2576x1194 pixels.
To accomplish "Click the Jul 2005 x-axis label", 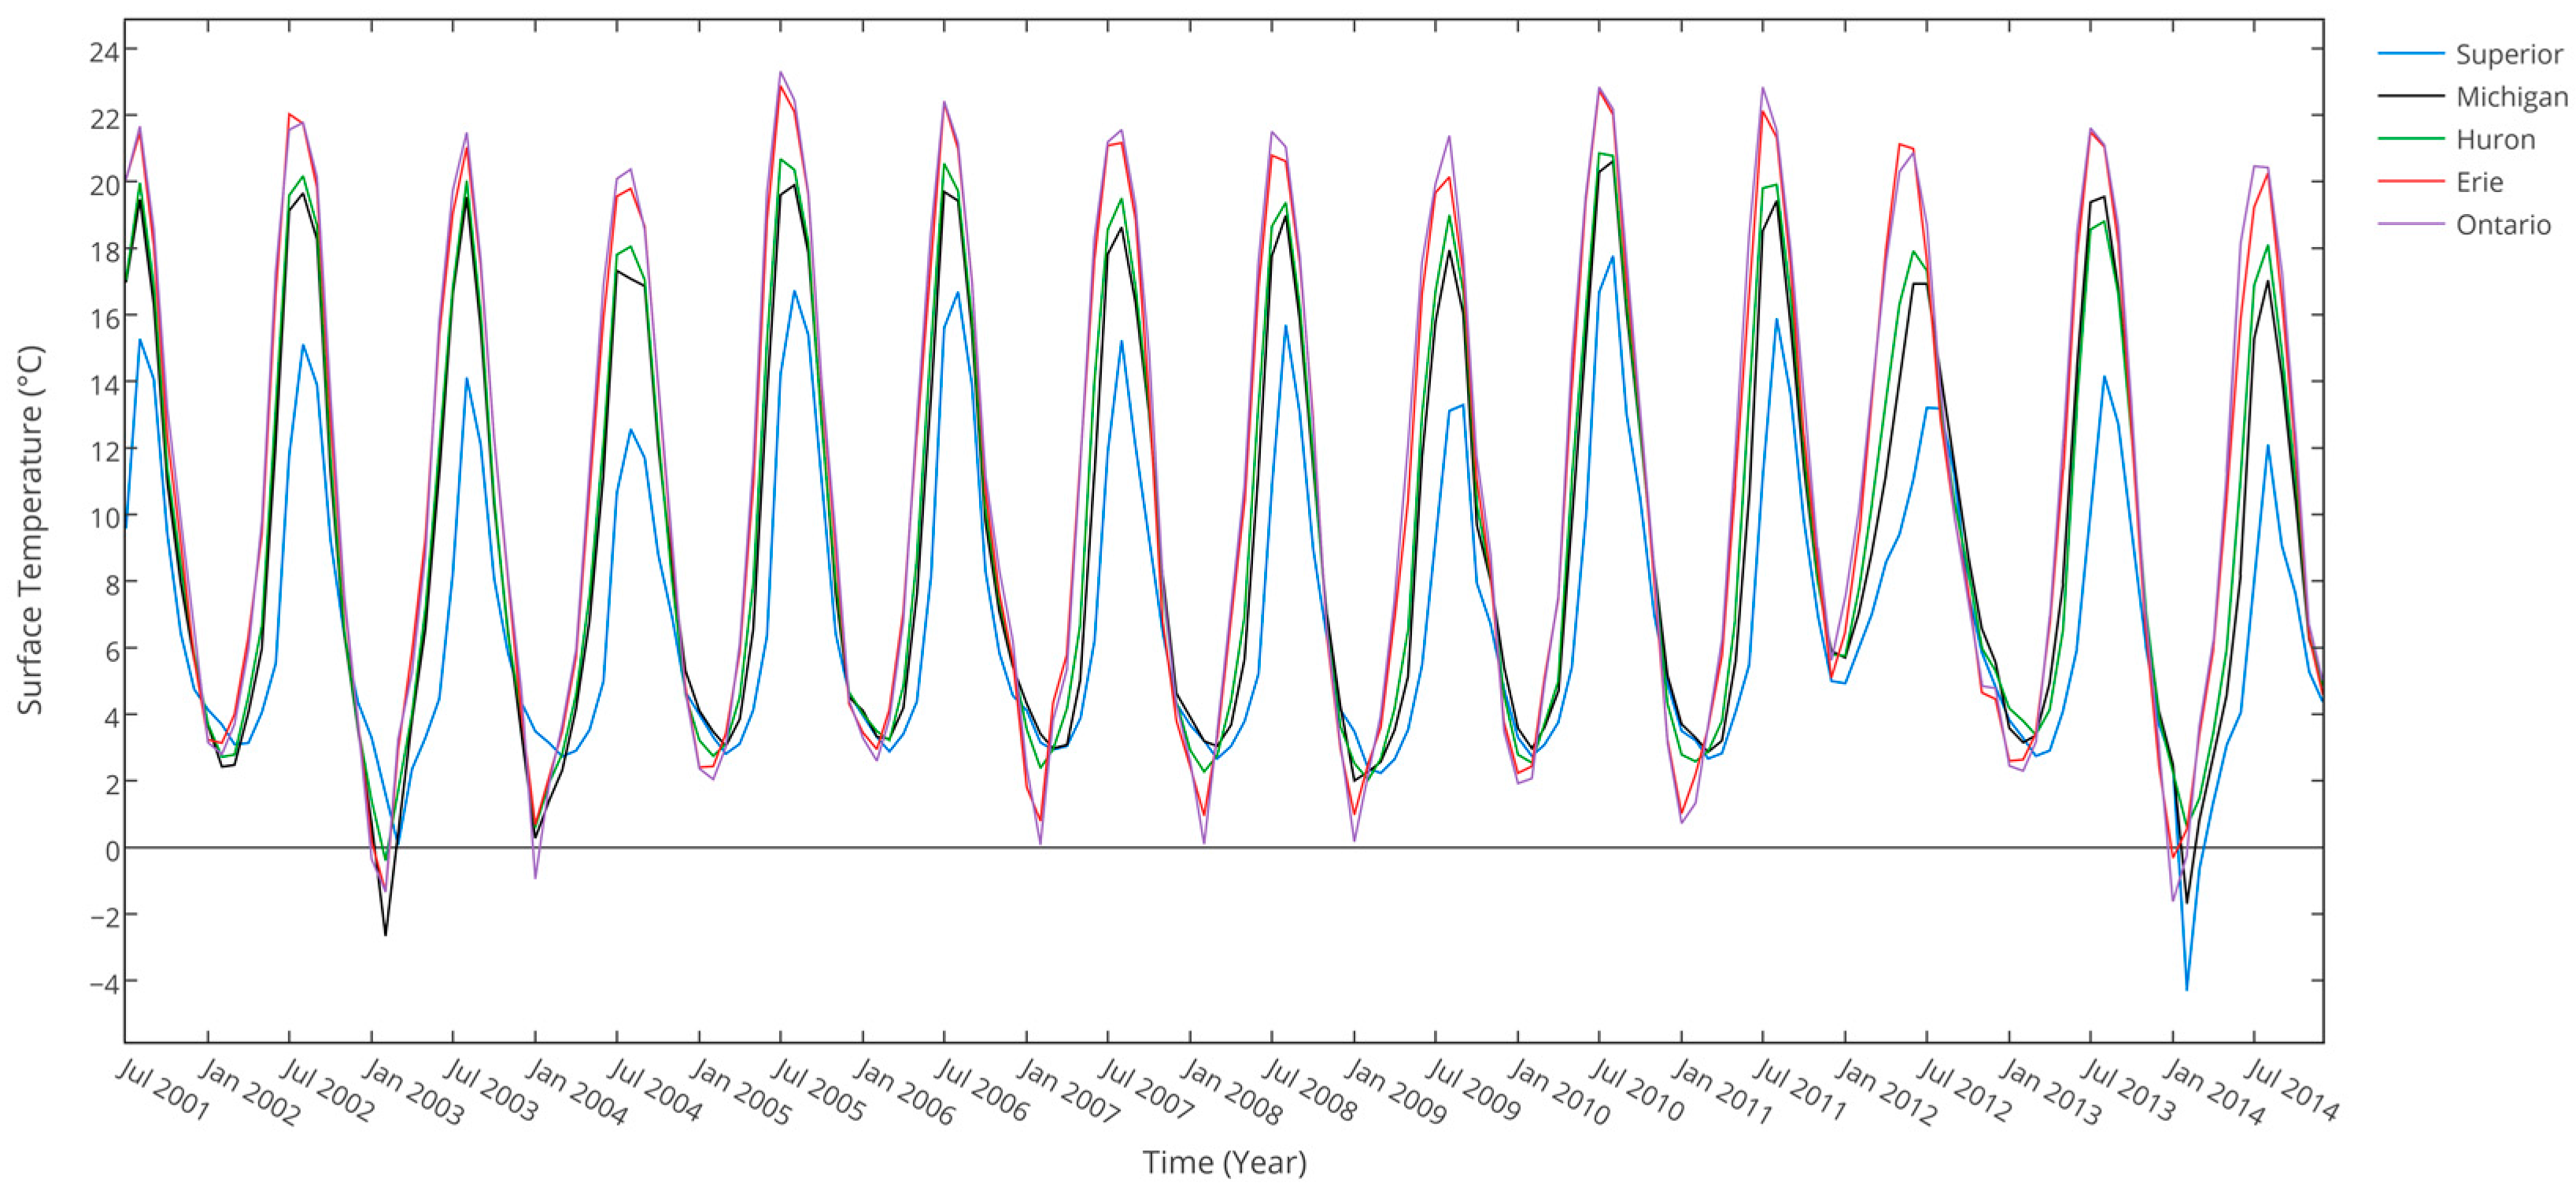I will click(x=818, y=1091).
